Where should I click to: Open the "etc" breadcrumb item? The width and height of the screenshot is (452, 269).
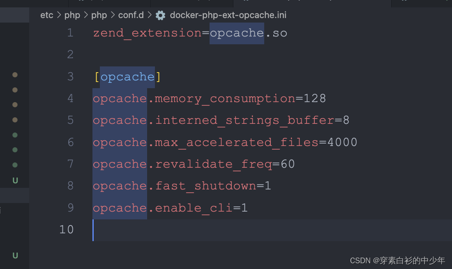tap(46, 15)
